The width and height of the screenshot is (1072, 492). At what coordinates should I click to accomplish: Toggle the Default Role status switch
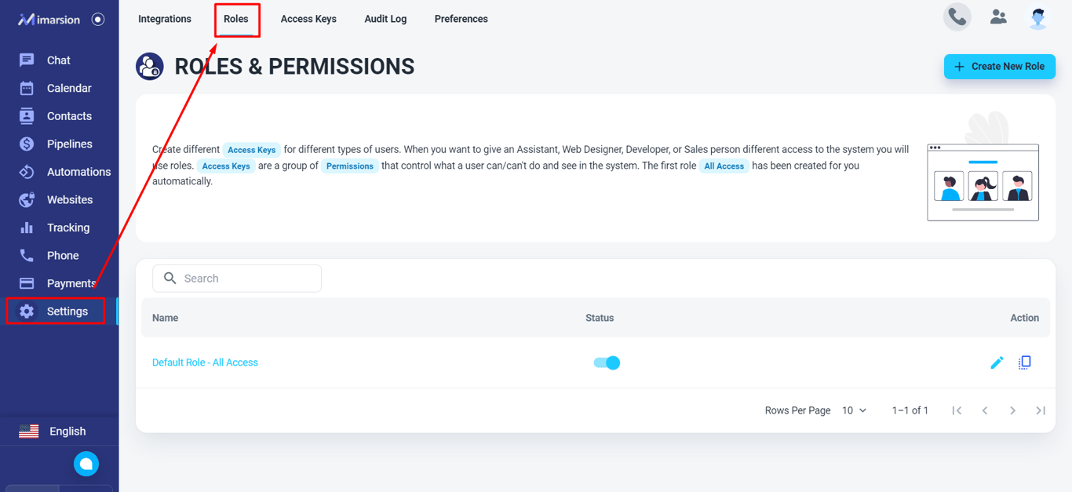pyautogui.click(x=607, y=363)
